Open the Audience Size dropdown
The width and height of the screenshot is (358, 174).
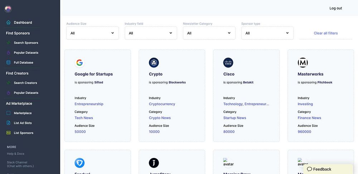pos(92,33)
